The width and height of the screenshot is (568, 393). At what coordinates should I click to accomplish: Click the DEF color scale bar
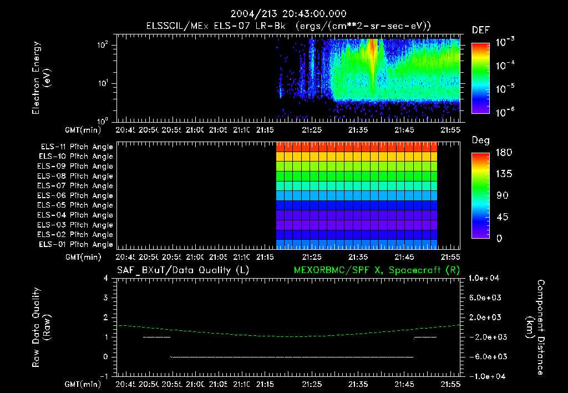(x=480, y=78)
